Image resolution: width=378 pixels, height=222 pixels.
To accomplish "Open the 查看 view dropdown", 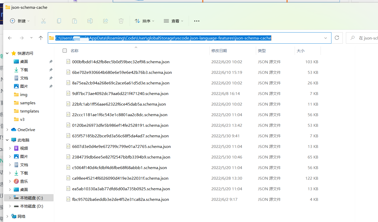I will point(174,21).
